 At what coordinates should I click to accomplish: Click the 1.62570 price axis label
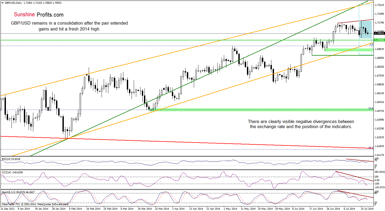(x=379, y=137)
